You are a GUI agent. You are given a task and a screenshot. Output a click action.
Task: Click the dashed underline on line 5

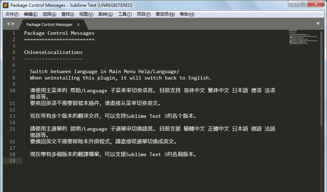(53, 59)
